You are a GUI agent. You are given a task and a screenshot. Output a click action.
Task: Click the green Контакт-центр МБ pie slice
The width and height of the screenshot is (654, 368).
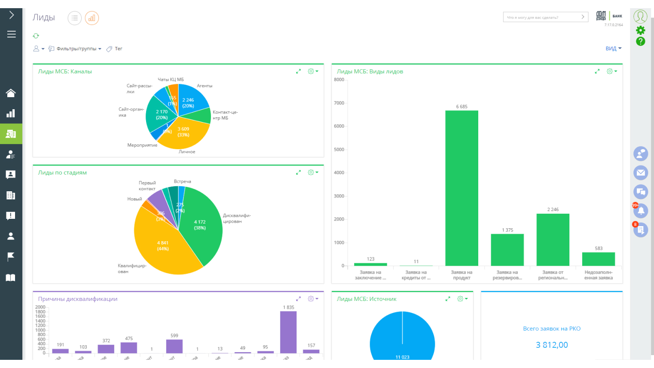click(x=199, y=116)
